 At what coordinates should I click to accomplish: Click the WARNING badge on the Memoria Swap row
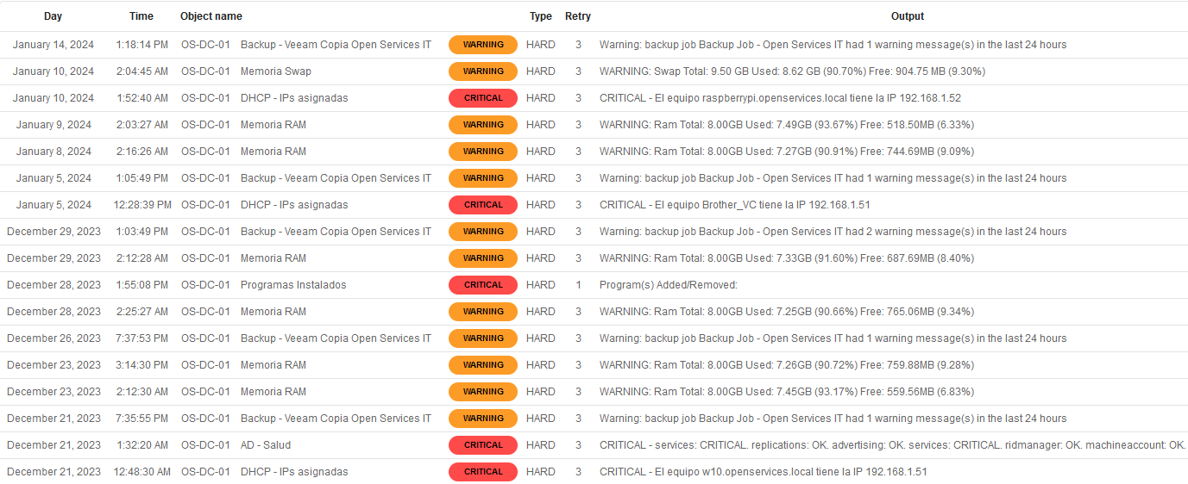tap(483, 71)
